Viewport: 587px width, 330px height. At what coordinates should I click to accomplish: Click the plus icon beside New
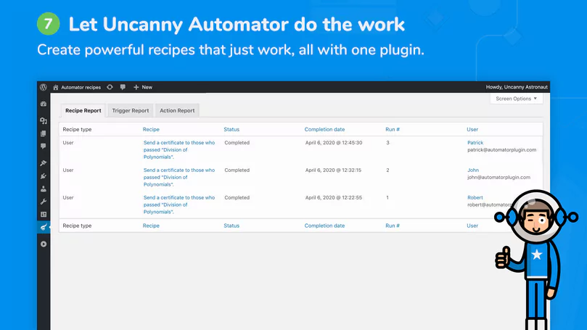pos(136,87)
